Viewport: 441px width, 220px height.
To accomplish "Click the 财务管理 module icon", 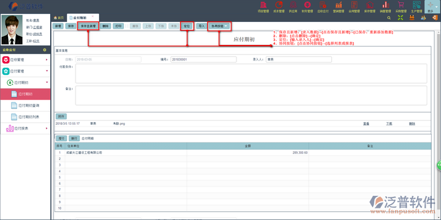I will pos(308,7).
